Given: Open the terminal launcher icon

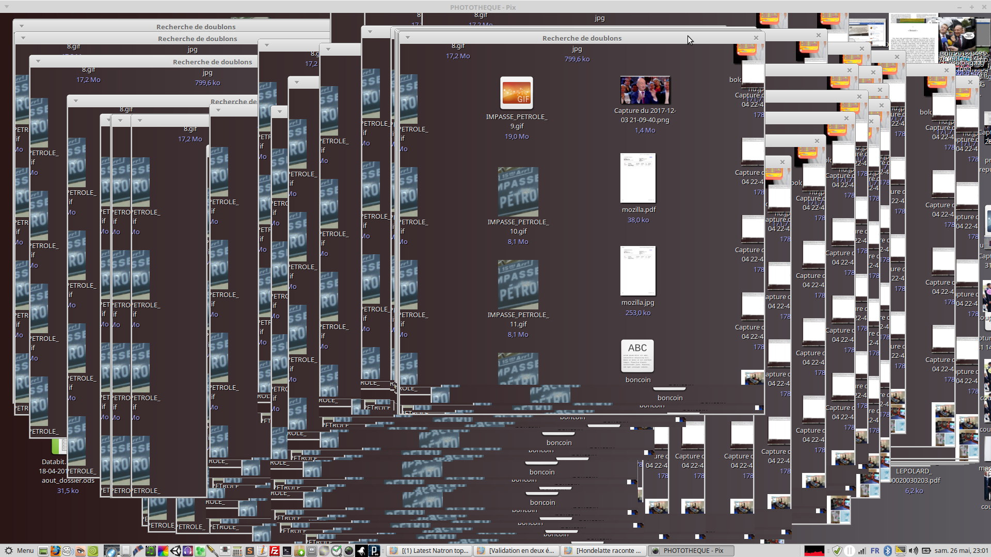Looking at the screenshot, I should pyautogui.click(x=287, y=551).
